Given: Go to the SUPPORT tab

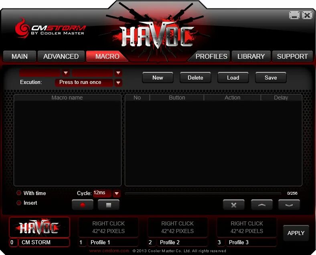Looking at the screenshot, I should pyautogui.click(x=292, y=56).
